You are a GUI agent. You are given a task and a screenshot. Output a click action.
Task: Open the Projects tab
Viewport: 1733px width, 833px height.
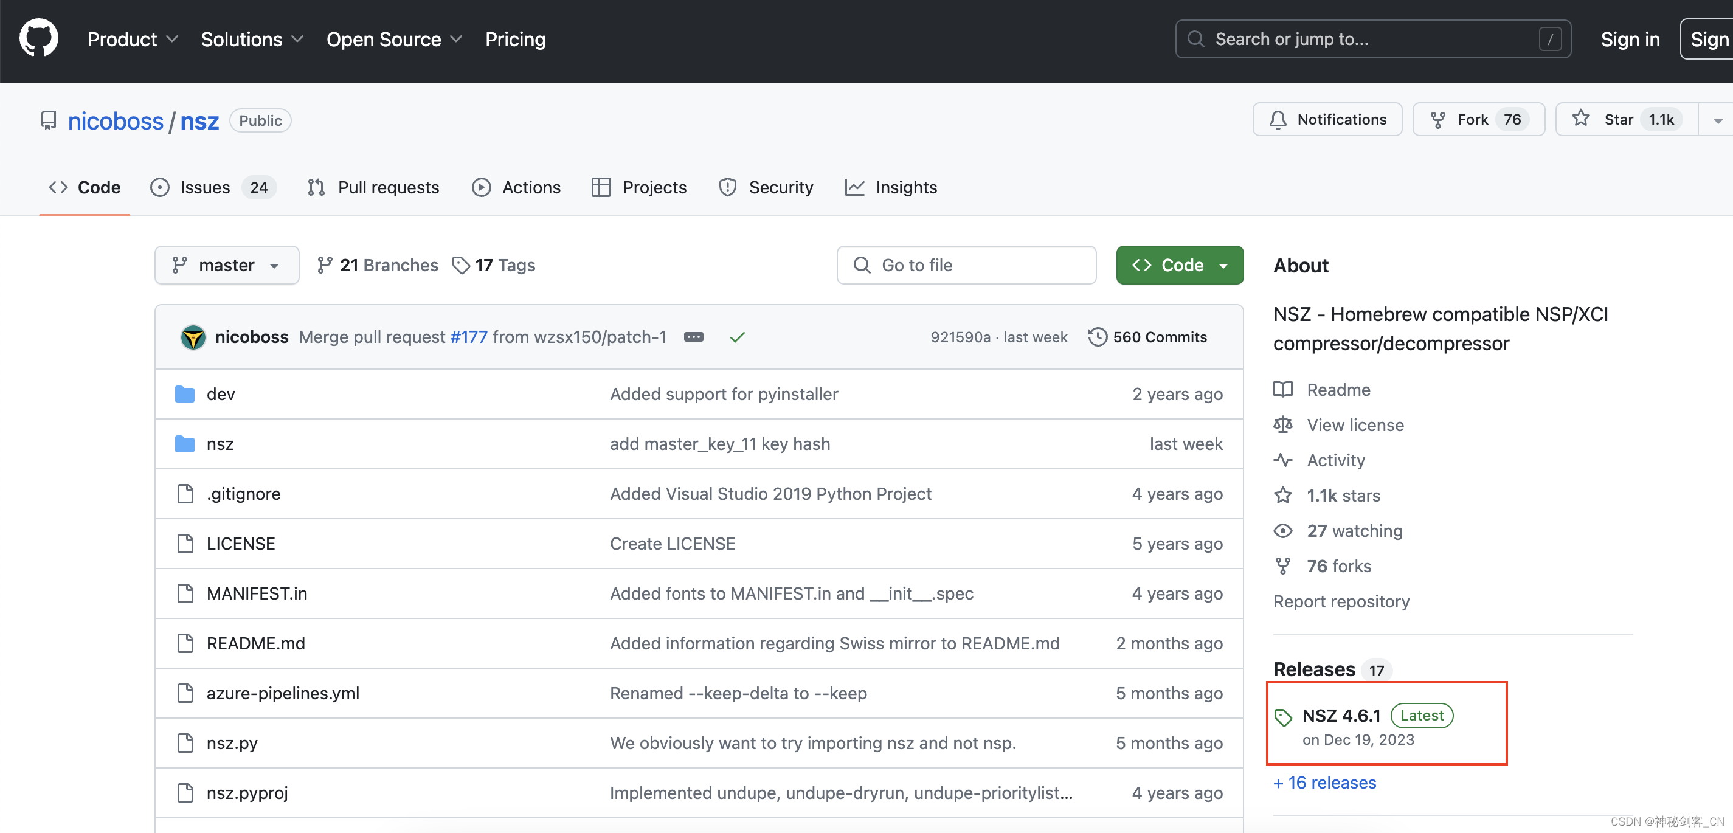[639, 187]
